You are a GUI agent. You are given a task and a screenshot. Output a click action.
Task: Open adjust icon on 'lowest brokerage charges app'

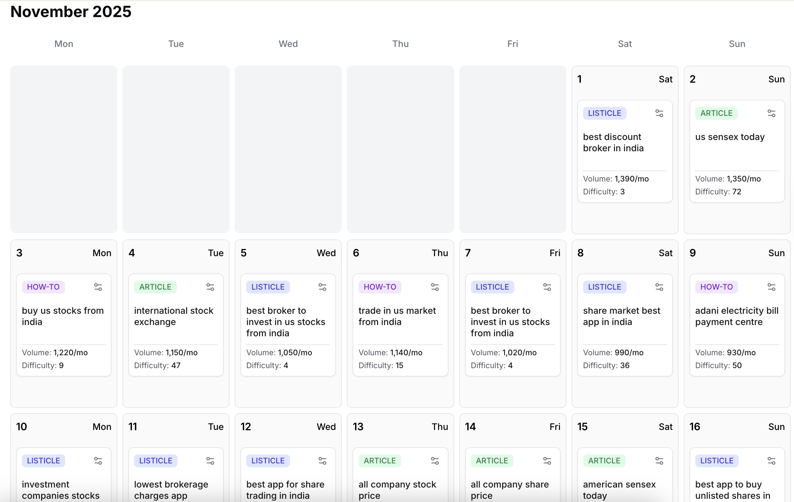pos(210,461)
